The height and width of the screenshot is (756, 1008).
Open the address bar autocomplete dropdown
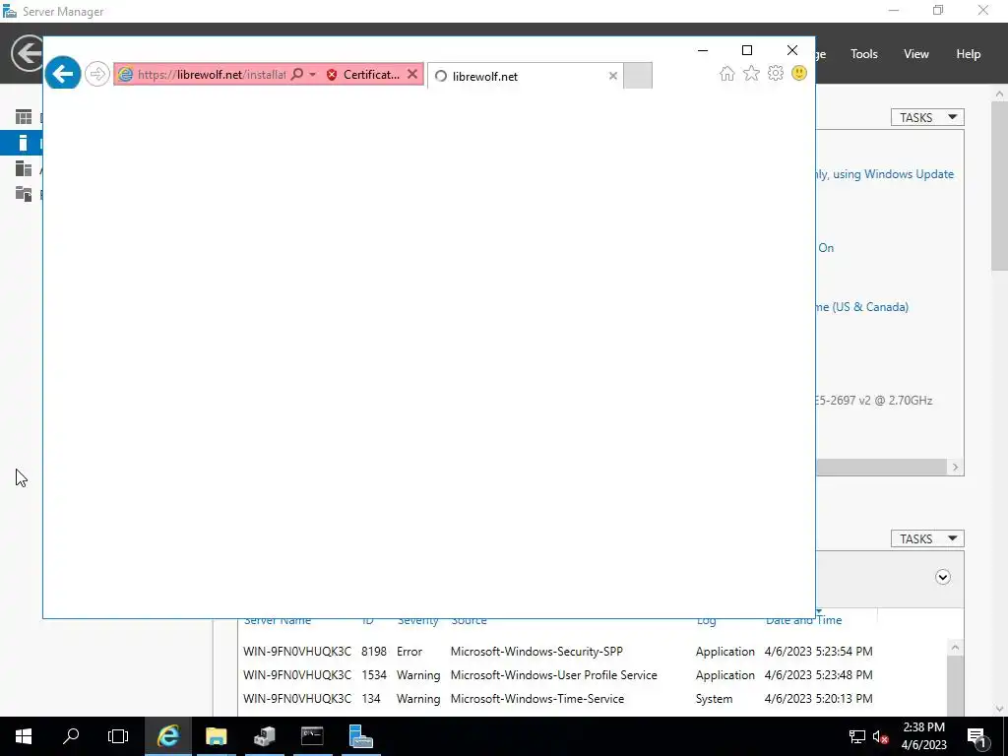click(312, 75)
